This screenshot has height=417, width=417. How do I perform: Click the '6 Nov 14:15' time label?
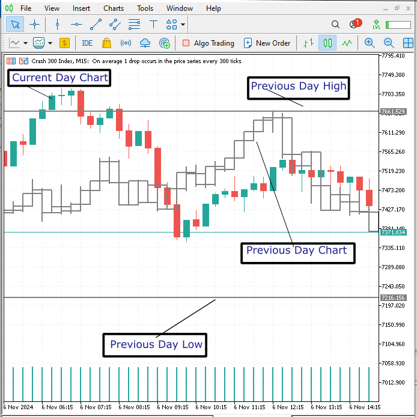click(x=365, y=407)
